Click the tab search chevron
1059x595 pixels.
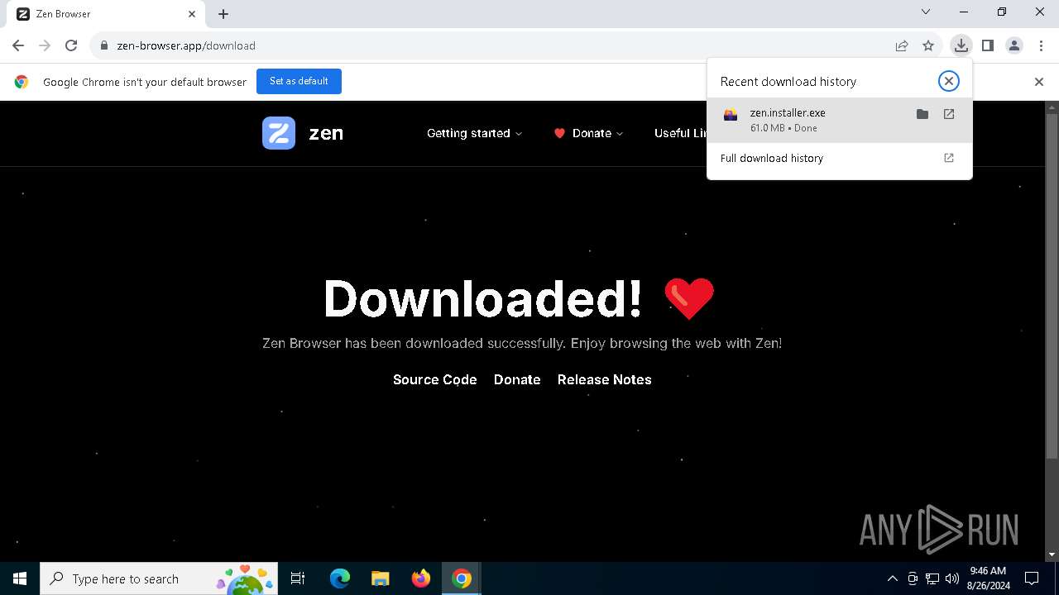click(926, 12)
